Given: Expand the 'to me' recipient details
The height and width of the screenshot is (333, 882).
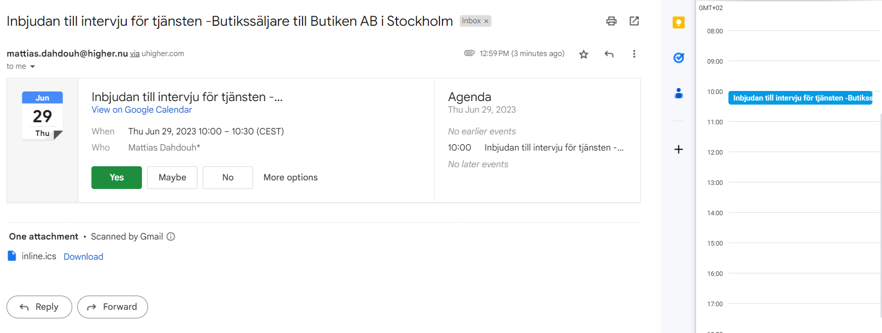Looking at the screenshot, I should click(32, 67).
